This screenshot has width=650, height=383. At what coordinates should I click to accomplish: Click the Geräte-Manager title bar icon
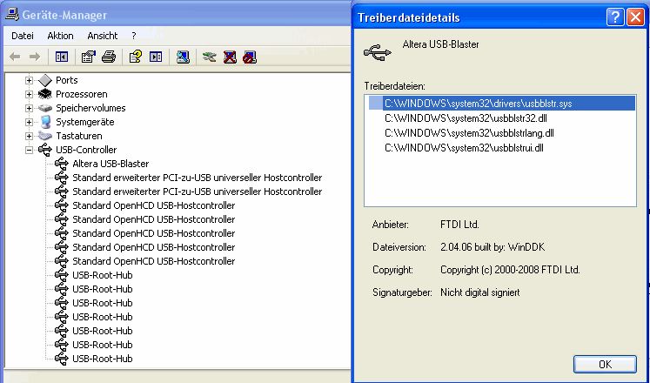11,15
